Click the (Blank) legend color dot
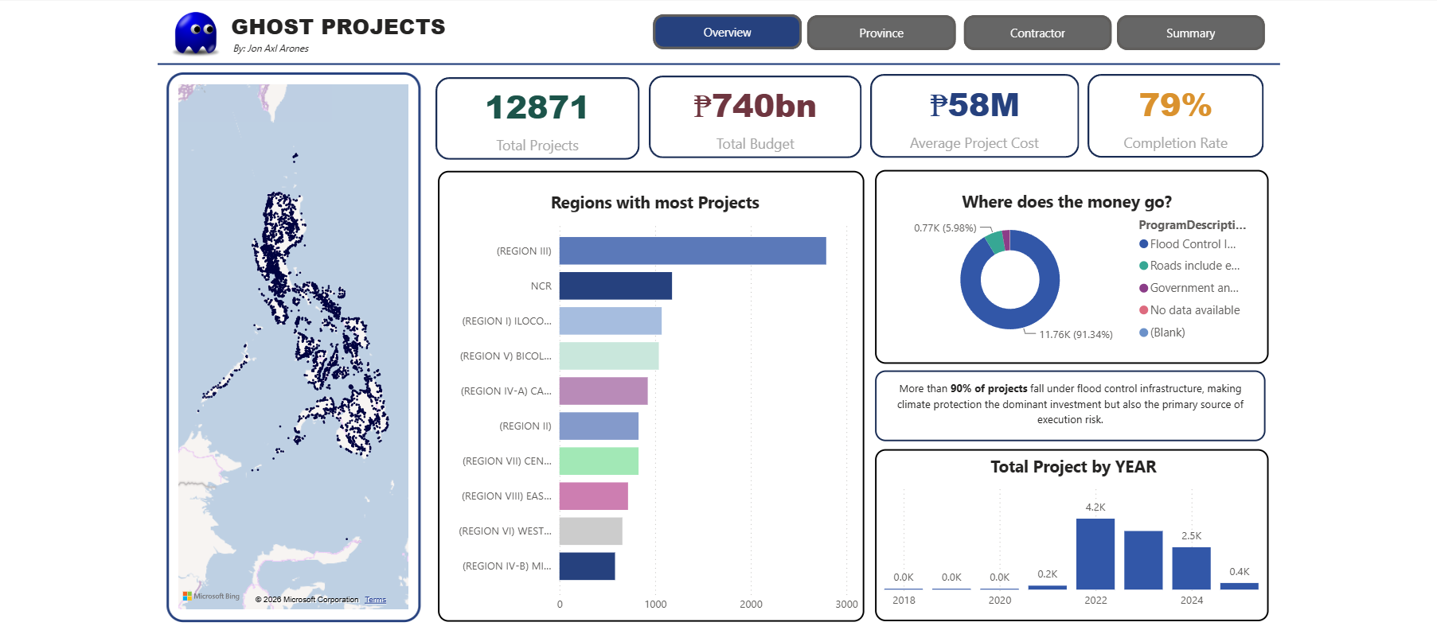The width and height of the screenshot is (1437, 630). click(x=1143, y=332)
